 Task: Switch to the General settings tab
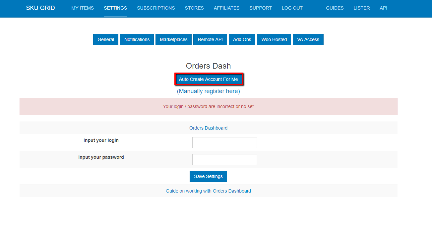(x=106, y=39)
